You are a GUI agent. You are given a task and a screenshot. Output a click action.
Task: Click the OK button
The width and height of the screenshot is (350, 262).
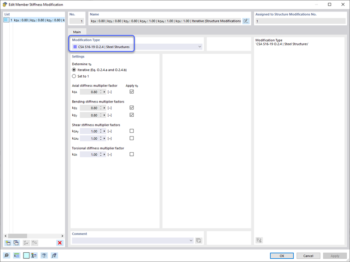[x=282, y=256]
